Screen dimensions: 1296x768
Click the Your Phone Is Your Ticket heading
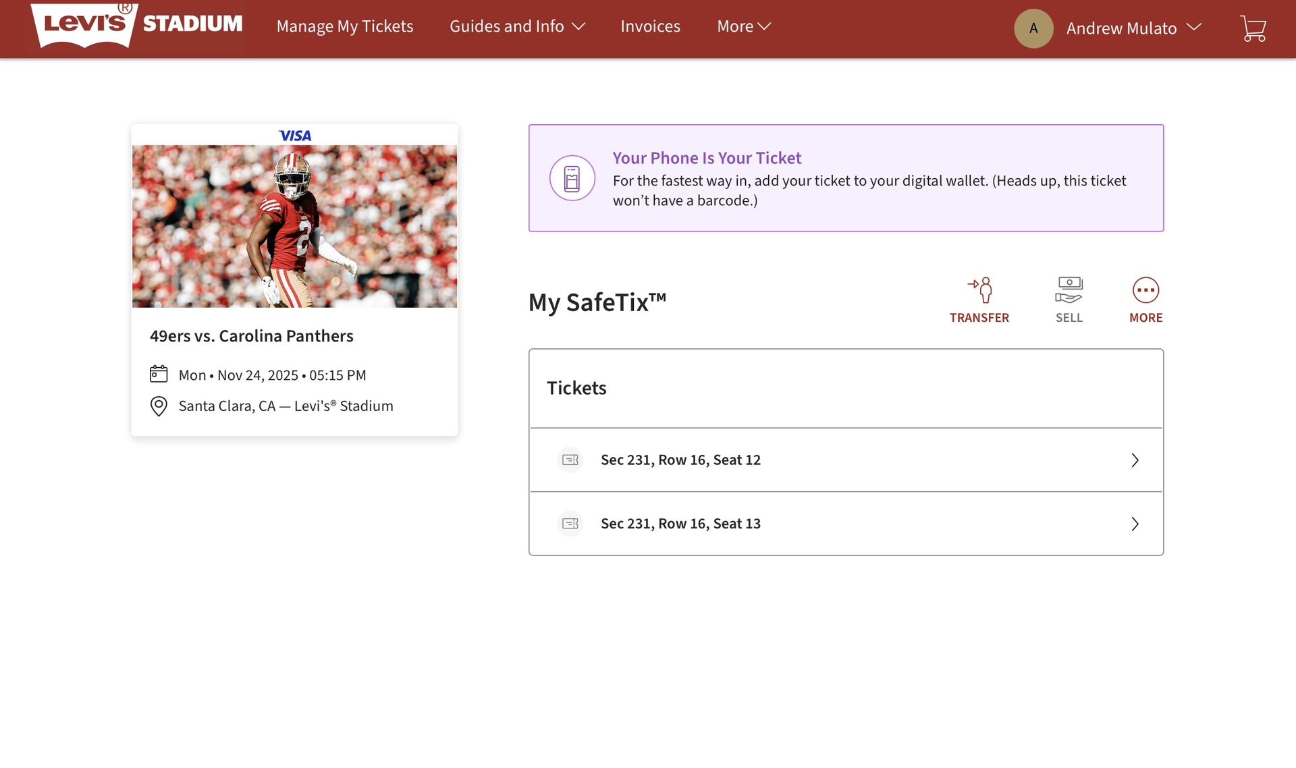pos(707,158)
